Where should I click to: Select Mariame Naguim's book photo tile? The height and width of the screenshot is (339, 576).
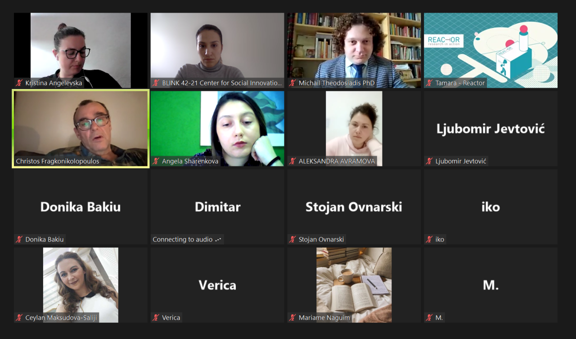pyautogui.click(x=354, y=285)
